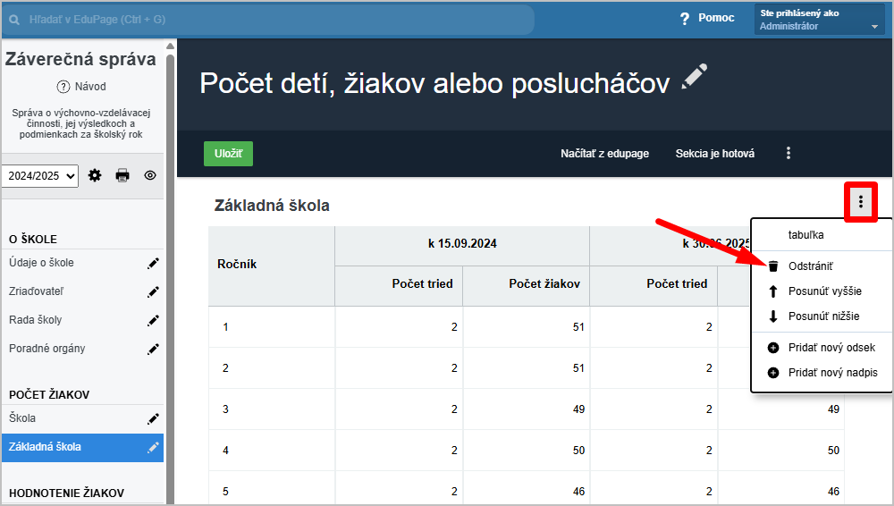Image resolution: width=894 pixels, height=506 pixels.
Task: Select Pridať nový odsek menu entry
Action: (831, 348)
